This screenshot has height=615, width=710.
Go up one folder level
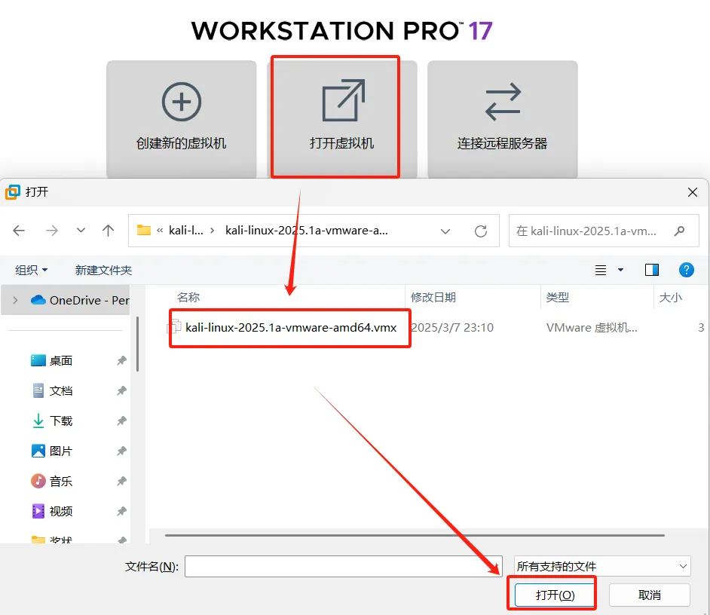coord(108,231)
